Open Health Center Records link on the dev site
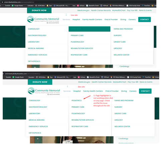 pyautogui.click(x=102, y=82)
